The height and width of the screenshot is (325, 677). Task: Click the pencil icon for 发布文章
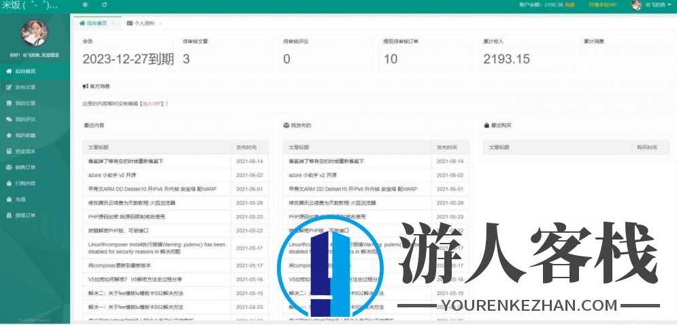pyautogui.click(x=9, y=88)
